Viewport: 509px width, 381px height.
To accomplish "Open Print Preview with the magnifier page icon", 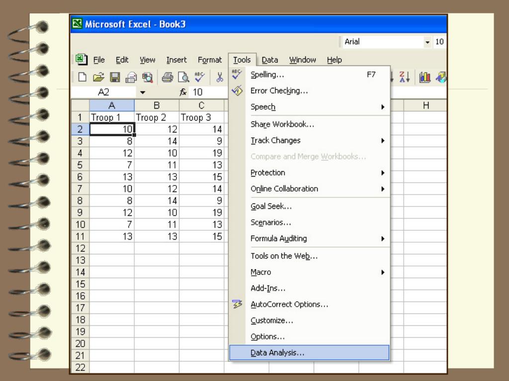I will (x=183, y=77).
